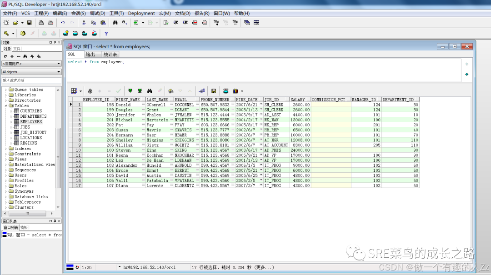This screenshot has width=491, height=275.
Task: Click the Copy icon in main toolbar
Action: coord(93,23)
